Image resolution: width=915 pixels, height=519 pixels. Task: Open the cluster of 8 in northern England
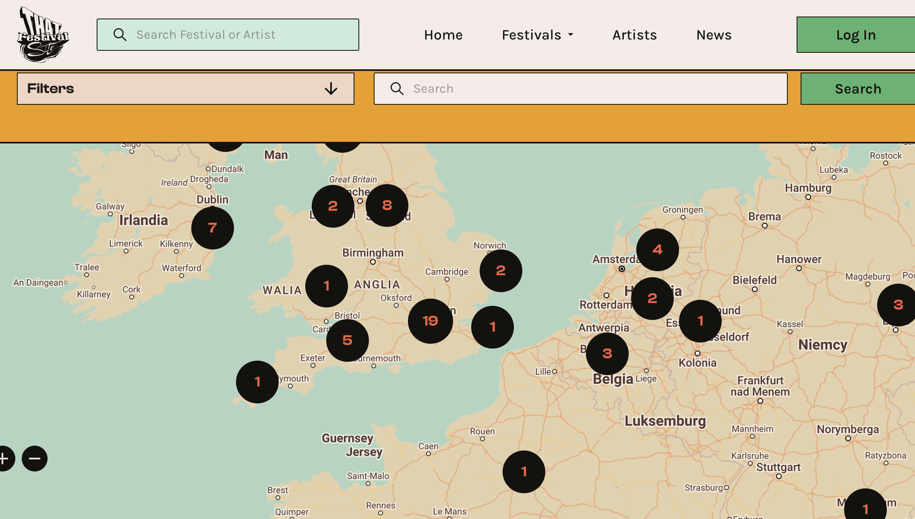click(x=387, y=206)
